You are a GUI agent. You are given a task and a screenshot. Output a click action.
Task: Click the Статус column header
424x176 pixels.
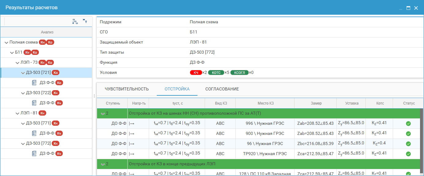[409, 103]
